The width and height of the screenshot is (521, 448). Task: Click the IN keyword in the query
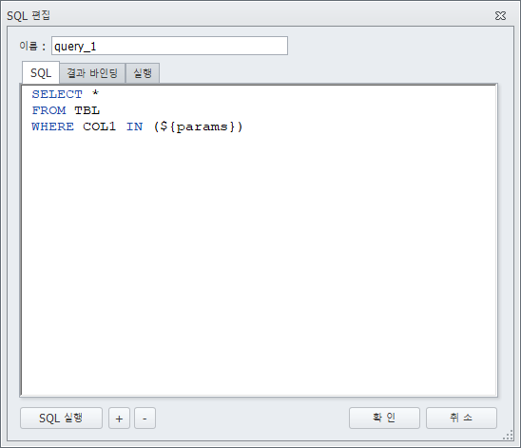[x=135, y=127]
